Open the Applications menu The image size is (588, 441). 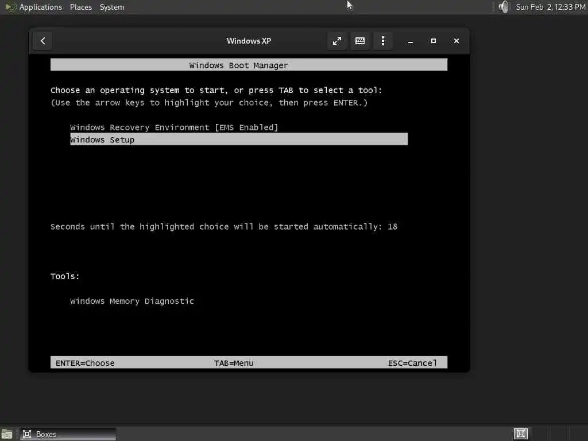coord(41,7)
